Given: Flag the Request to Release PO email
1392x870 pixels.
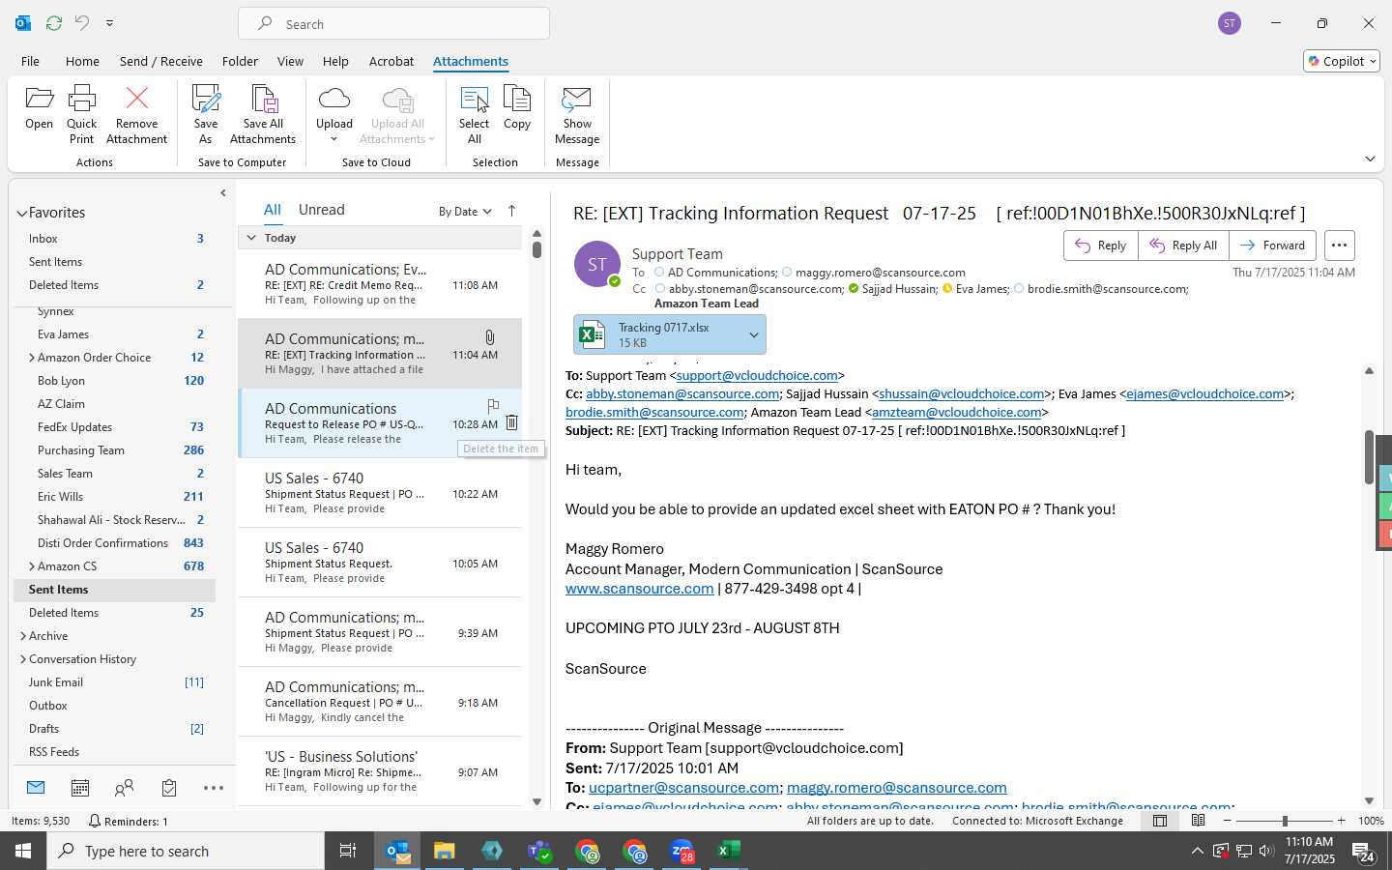Looking at the screenshot, I should (493, 406).
